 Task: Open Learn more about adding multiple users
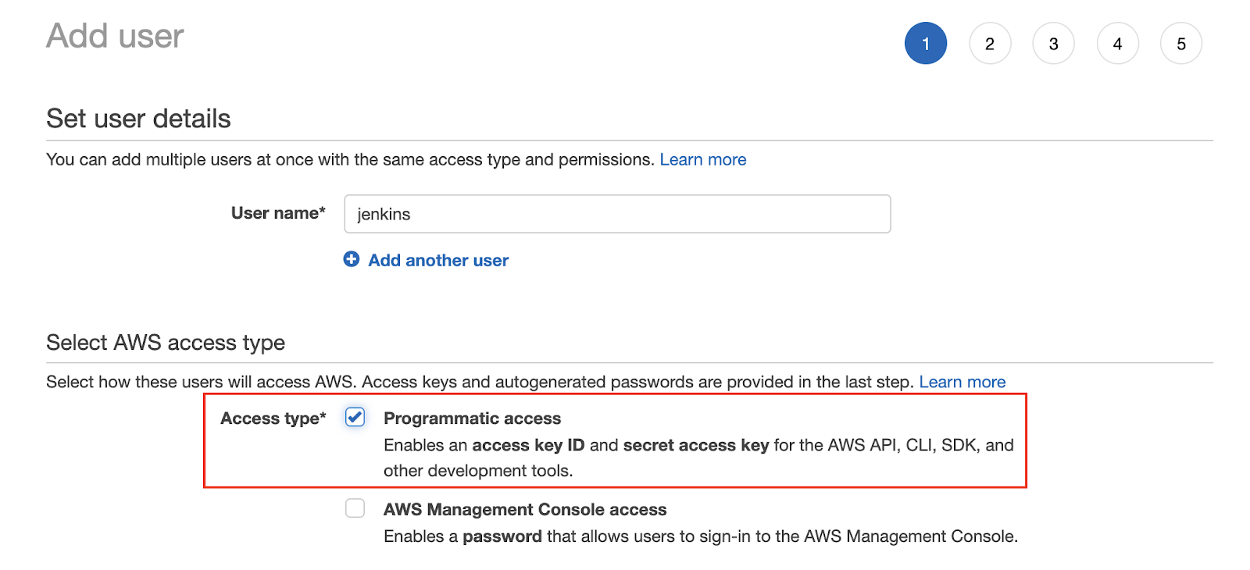point(703,159)
